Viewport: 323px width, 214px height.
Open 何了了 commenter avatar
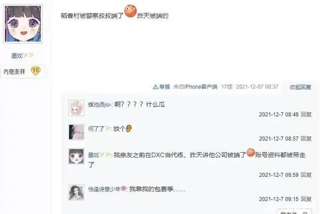point(76,132)
